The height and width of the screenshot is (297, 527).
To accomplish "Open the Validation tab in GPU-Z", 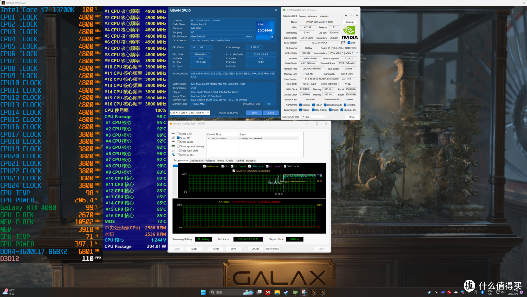I will [x=324, y=16].
